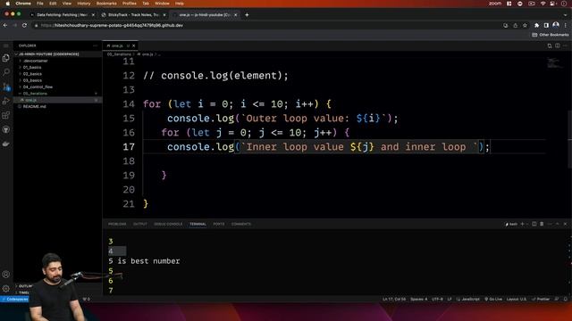The height and width of the screenshot is (321, 572).
Task: Create a new terminal with plus icon
Action: [x=522, y=224]
